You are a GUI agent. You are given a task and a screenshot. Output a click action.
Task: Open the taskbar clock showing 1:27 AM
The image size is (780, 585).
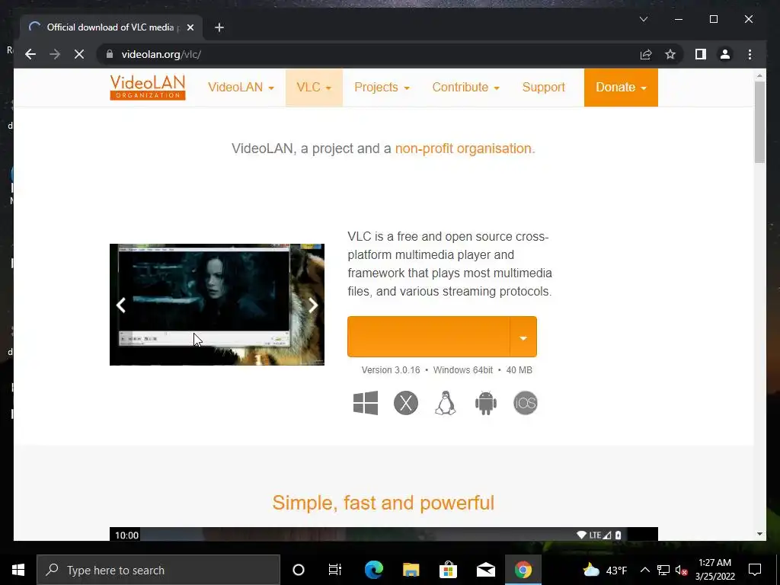[x=714, y=570]
